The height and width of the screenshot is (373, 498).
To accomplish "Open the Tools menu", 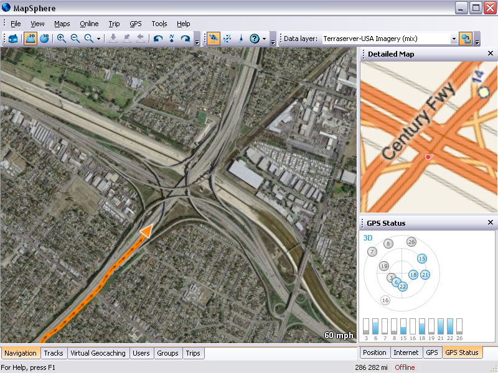I will point(159,24).
